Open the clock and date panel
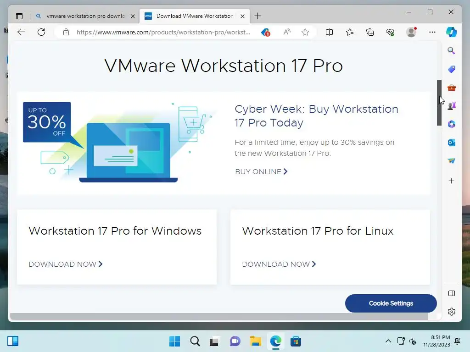Viewport: 470px width, 352px height. [x=437, y=341]
